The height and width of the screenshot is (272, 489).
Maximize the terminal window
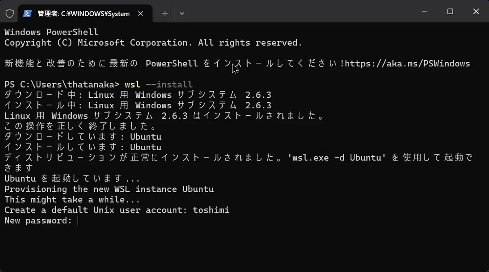click(450, 12)
